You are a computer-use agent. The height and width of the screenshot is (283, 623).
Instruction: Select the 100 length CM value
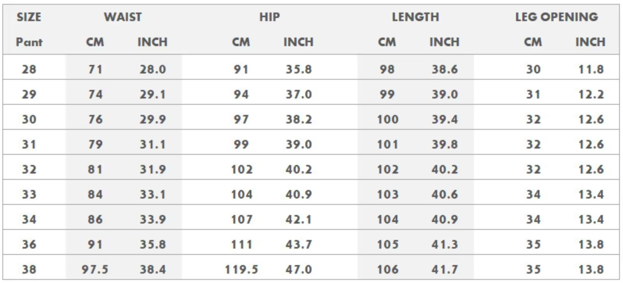click(388, 119)
